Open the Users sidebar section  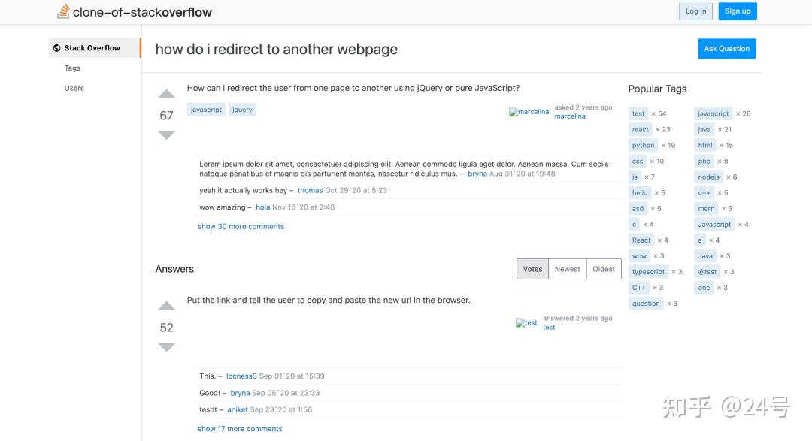click(74, 88)
